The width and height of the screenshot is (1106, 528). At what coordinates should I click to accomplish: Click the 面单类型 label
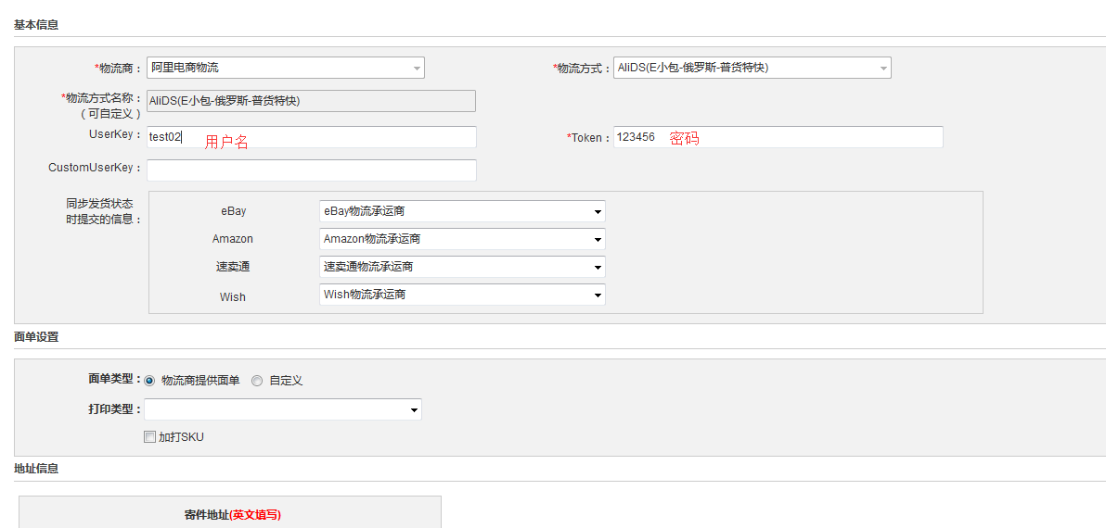(x=114, y=379)
